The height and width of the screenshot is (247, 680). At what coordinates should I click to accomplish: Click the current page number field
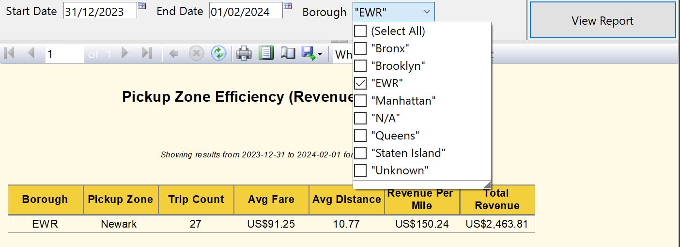64,54
